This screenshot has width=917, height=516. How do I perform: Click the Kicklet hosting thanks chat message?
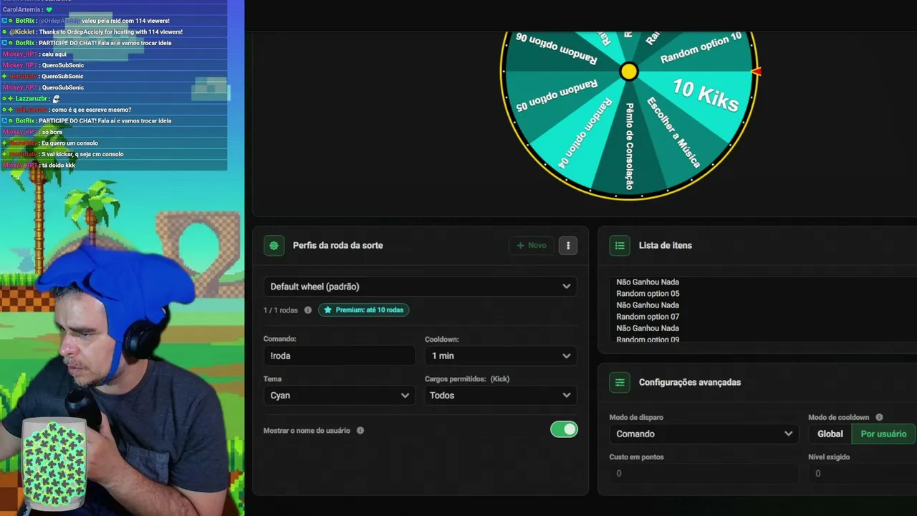coord(92,32)
